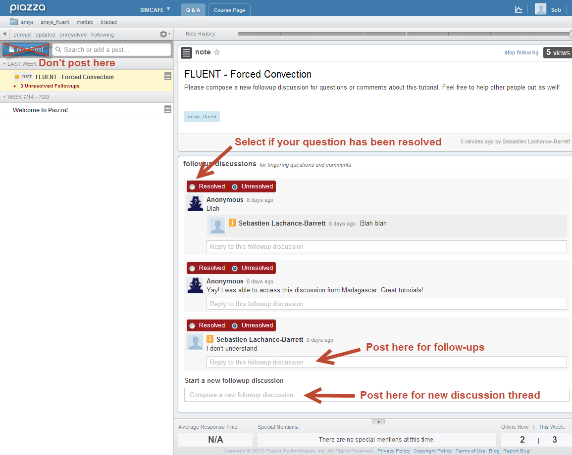The width and height of the screenshot is (572, 455).
Task: Open the Copyright Policy link
Action: [432, 451]
